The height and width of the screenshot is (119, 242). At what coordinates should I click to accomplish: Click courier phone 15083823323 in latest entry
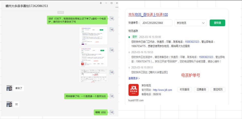pyautogui.click(x=192, y=42)
